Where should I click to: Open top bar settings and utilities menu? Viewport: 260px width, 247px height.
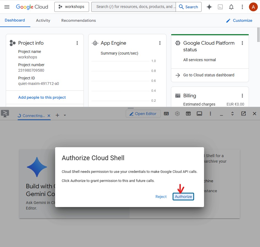[x=242, y=7]
